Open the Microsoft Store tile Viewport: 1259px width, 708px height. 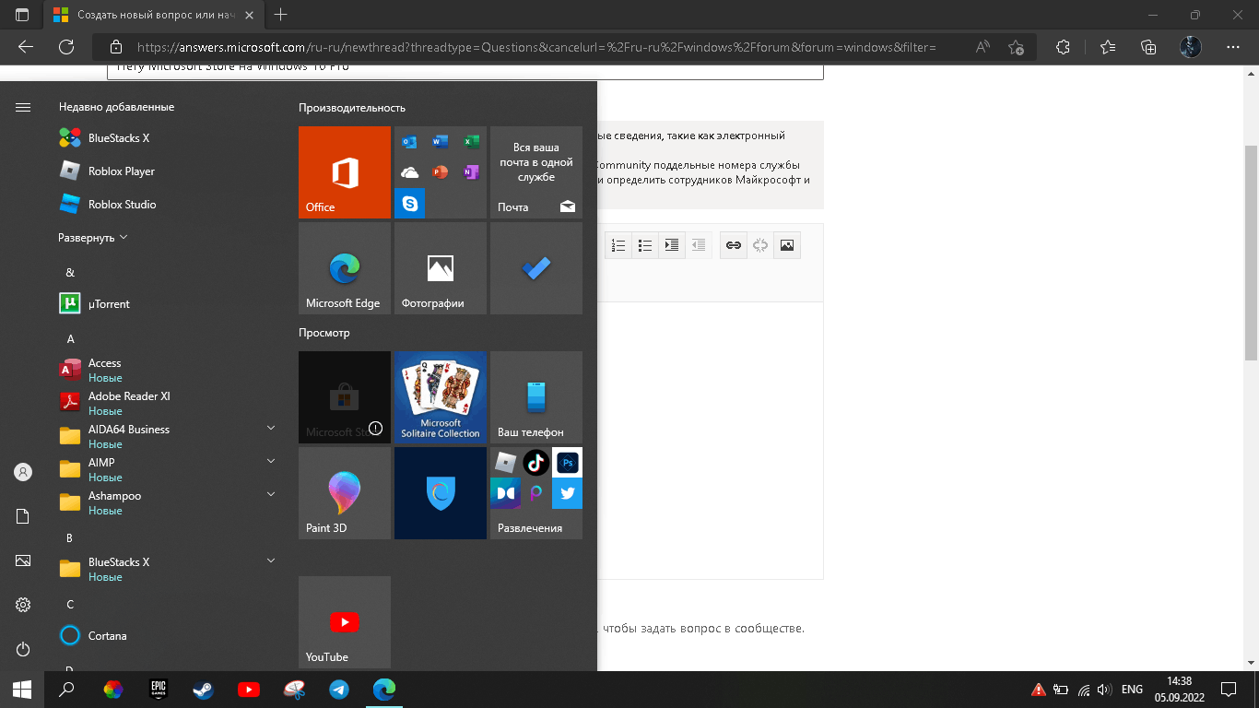tap(345, 397)
